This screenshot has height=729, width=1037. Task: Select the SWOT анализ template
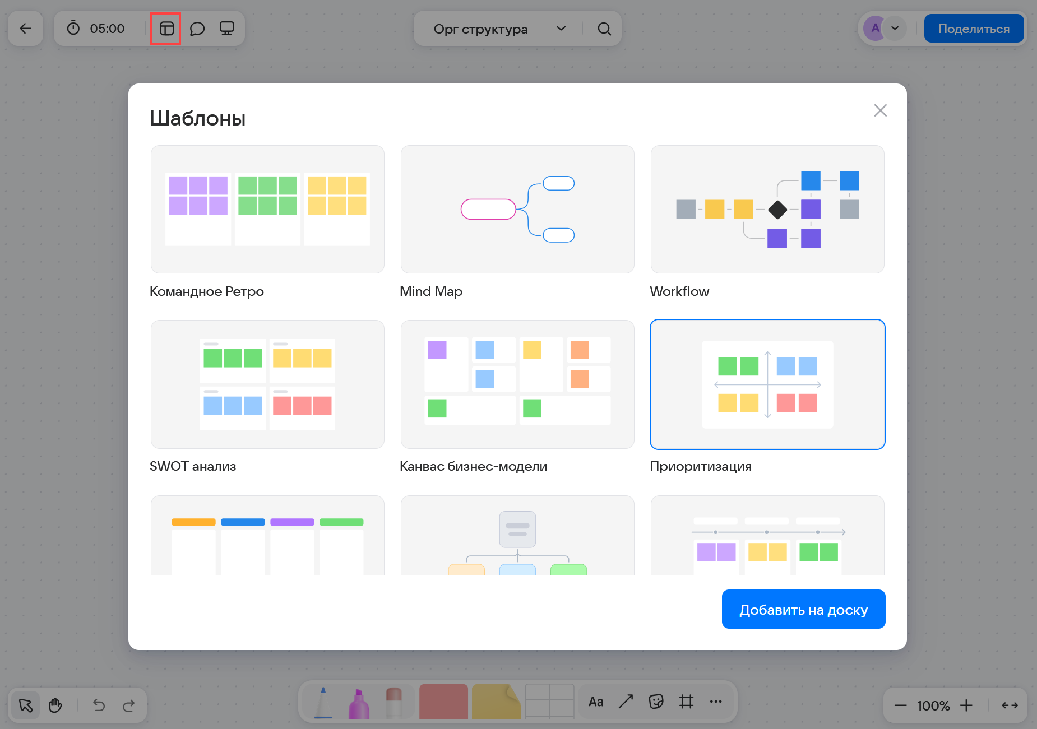(267, 384)
